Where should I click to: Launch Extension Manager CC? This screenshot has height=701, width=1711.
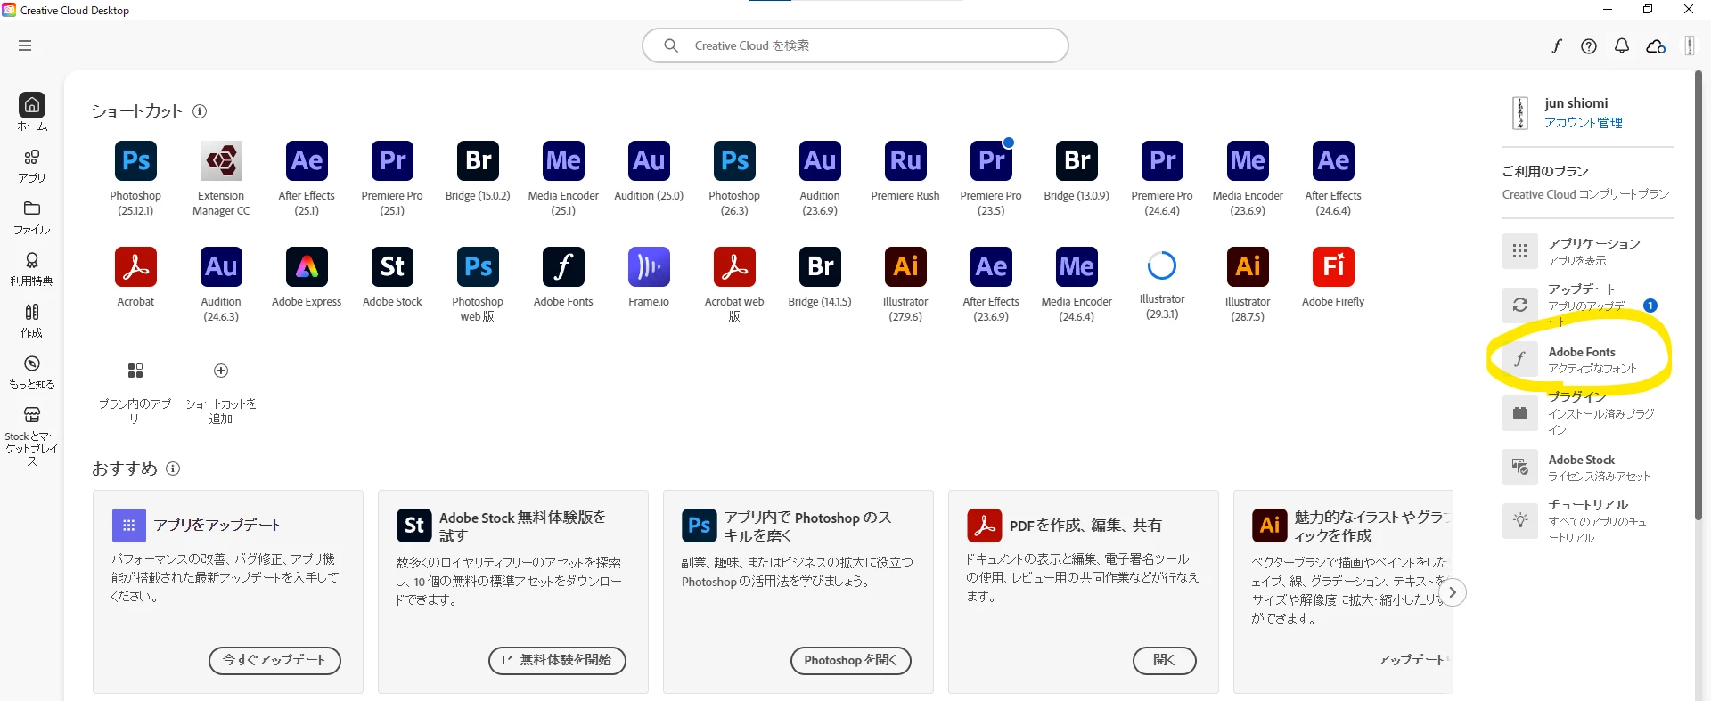tap(221, 161)
